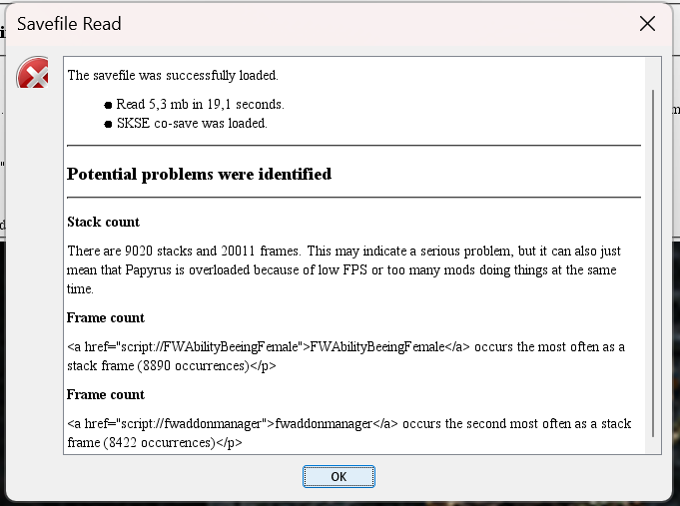
Task: Click the FWAbilityBeeingFemale script link text
Action: [377, 347]
